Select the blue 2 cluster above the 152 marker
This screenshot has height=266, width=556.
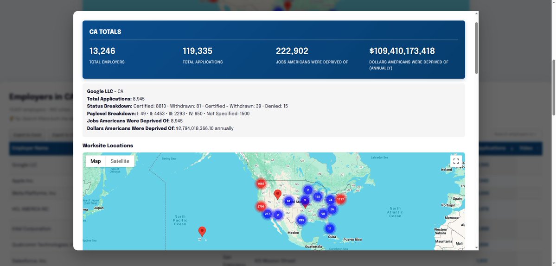308,190
